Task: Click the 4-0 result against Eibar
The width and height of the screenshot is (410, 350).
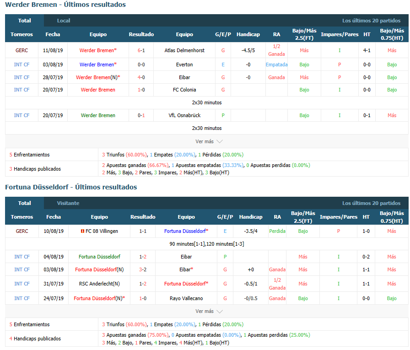Action: pyautogui.click(x=141, y=77)
